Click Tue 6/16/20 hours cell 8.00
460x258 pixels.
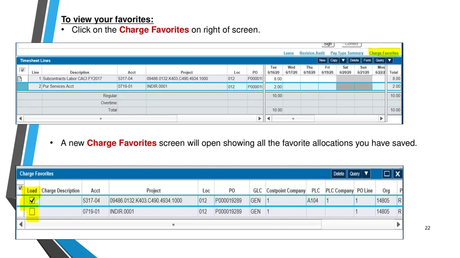tap(274, 79)
